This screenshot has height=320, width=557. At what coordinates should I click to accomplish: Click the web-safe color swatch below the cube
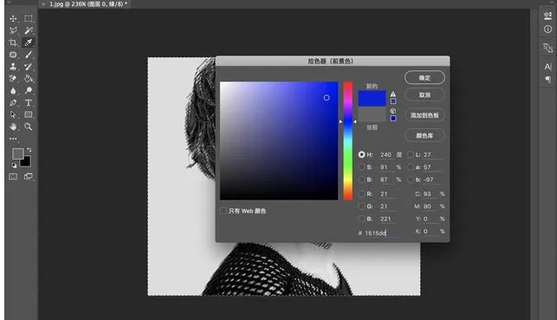coord(393,119)
